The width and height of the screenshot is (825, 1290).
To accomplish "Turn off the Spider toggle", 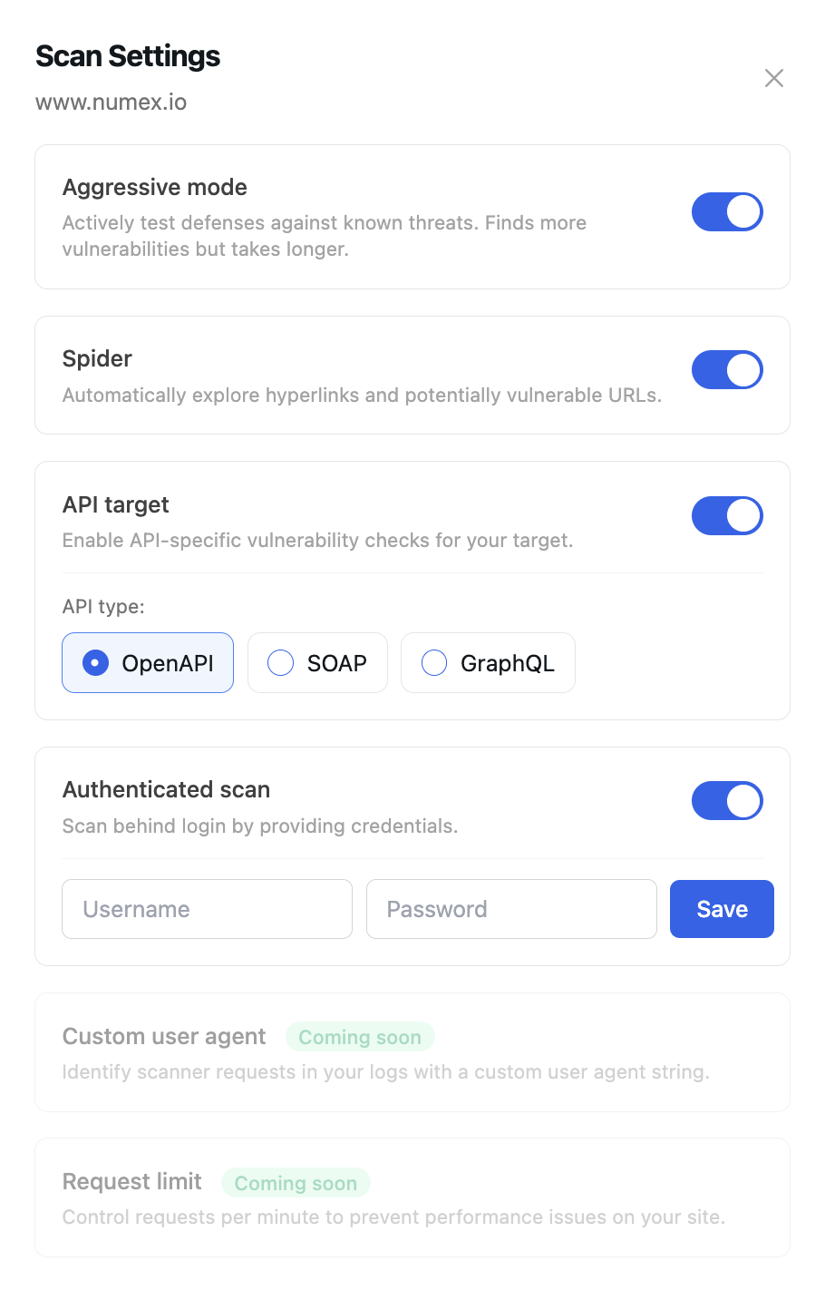I will 727,369.
